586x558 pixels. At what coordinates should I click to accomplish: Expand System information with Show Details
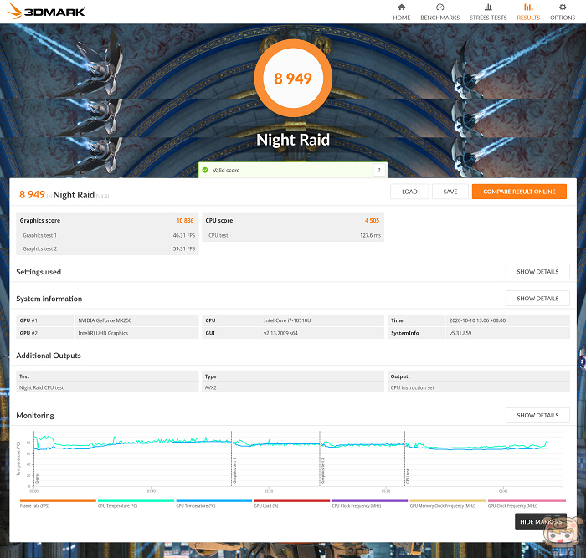coord(537,299)
